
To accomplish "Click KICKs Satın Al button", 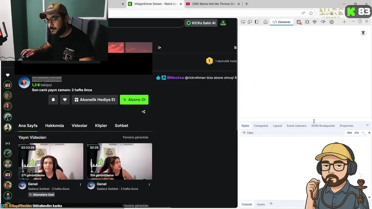I will click(201, 23).
